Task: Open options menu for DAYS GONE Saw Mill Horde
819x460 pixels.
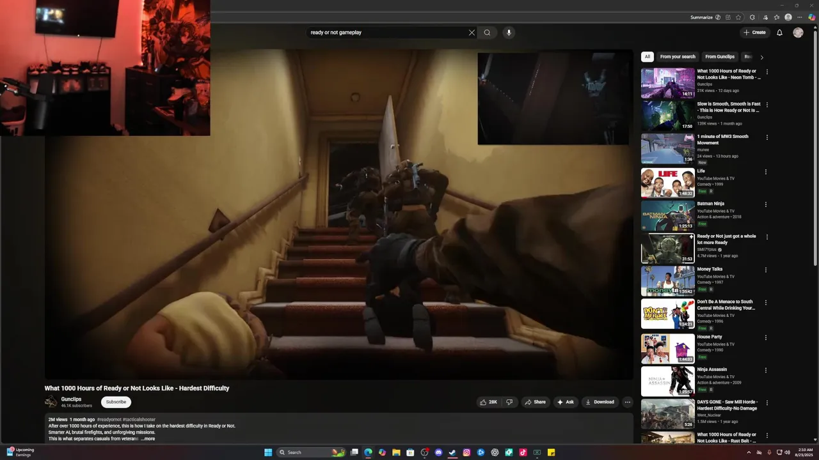Action: 767,403
